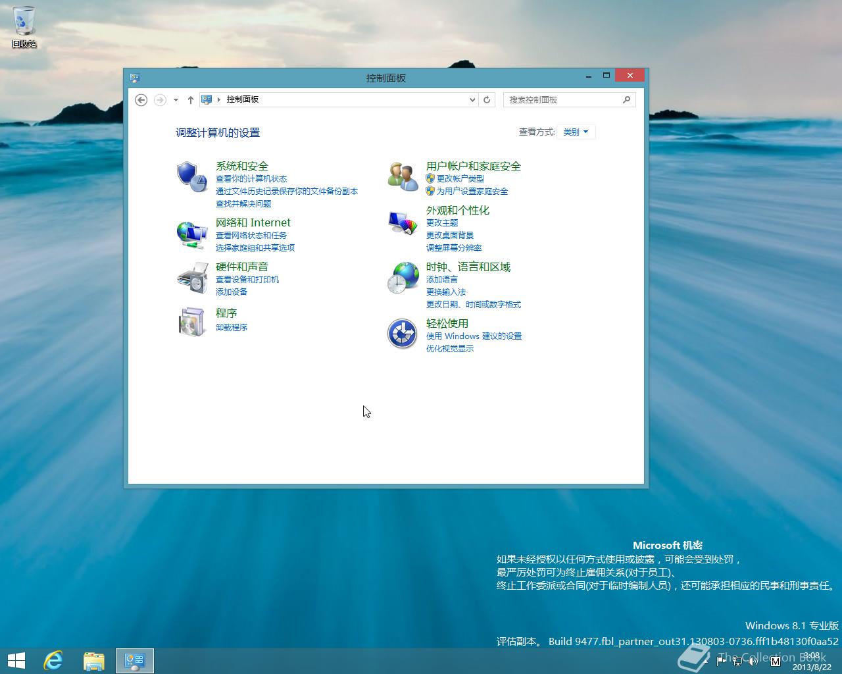The image size is (842, 674).
Task: Click the Control Panel taskbar button
Action: (135, 661)
